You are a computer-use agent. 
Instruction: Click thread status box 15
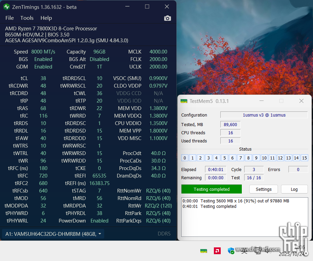click(x=304, y=158)
